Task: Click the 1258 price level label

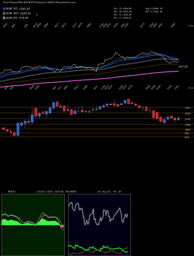Action: (x=187, y=114)
